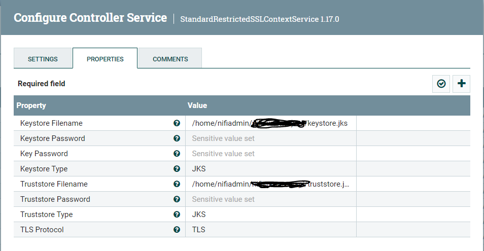Click the verify properties checkmark icon
The width and height of the screenshot is (484, 251).
point(441,84)
